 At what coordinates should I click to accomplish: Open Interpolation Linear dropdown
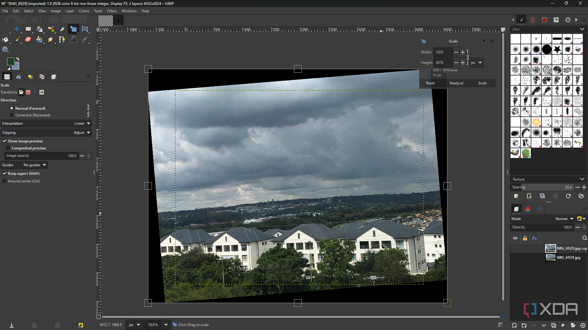click(46, 123)
